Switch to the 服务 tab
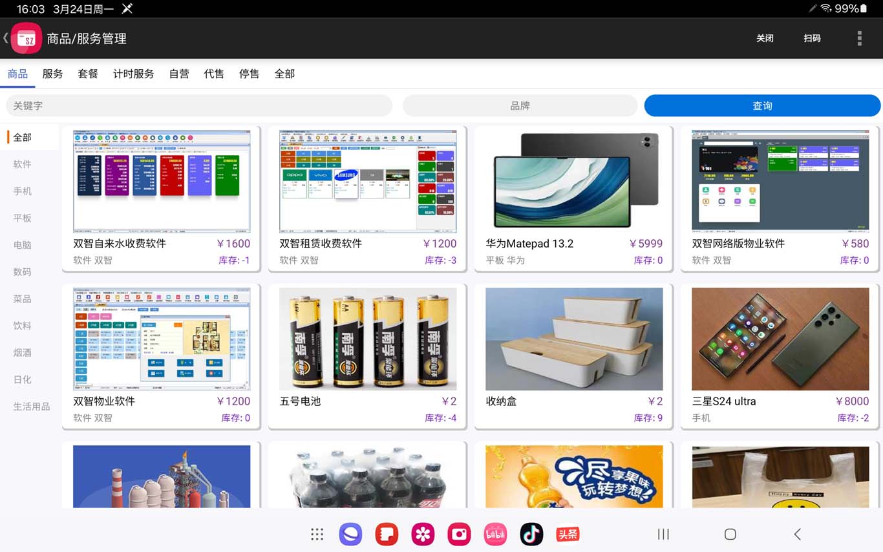The height and width of the screenshot is (552, 883). [x=53, y=74]
